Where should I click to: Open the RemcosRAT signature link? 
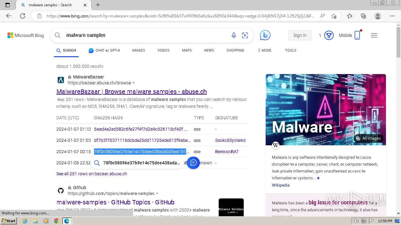point(227,152)
